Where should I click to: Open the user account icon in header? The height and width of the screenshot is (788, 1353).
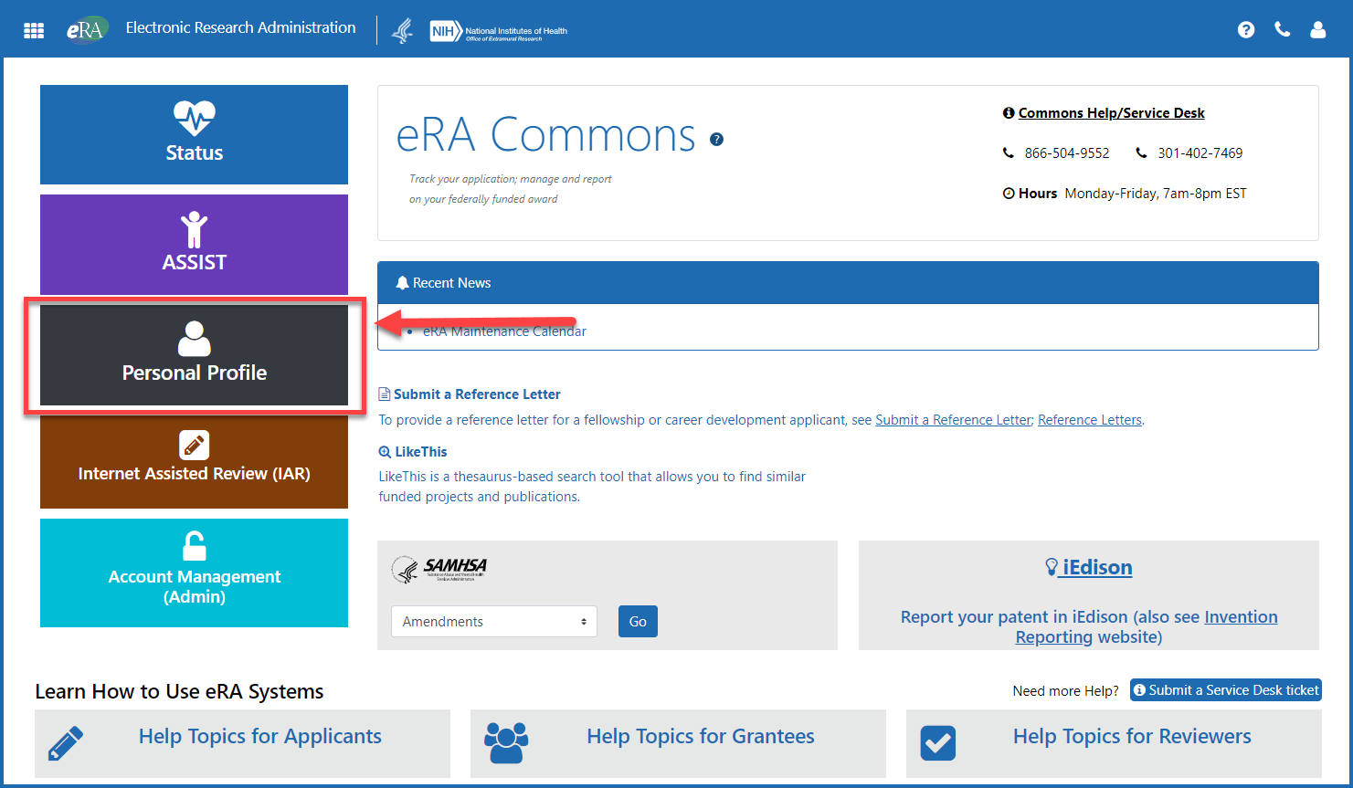[1318, 29]
